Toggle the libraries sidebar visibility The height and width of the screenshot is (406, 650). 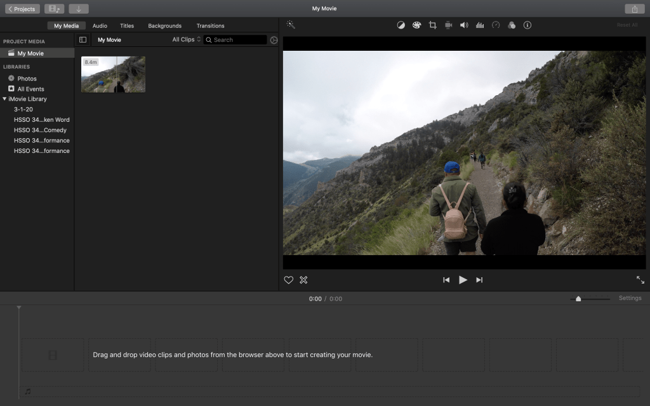coord(83,40)
